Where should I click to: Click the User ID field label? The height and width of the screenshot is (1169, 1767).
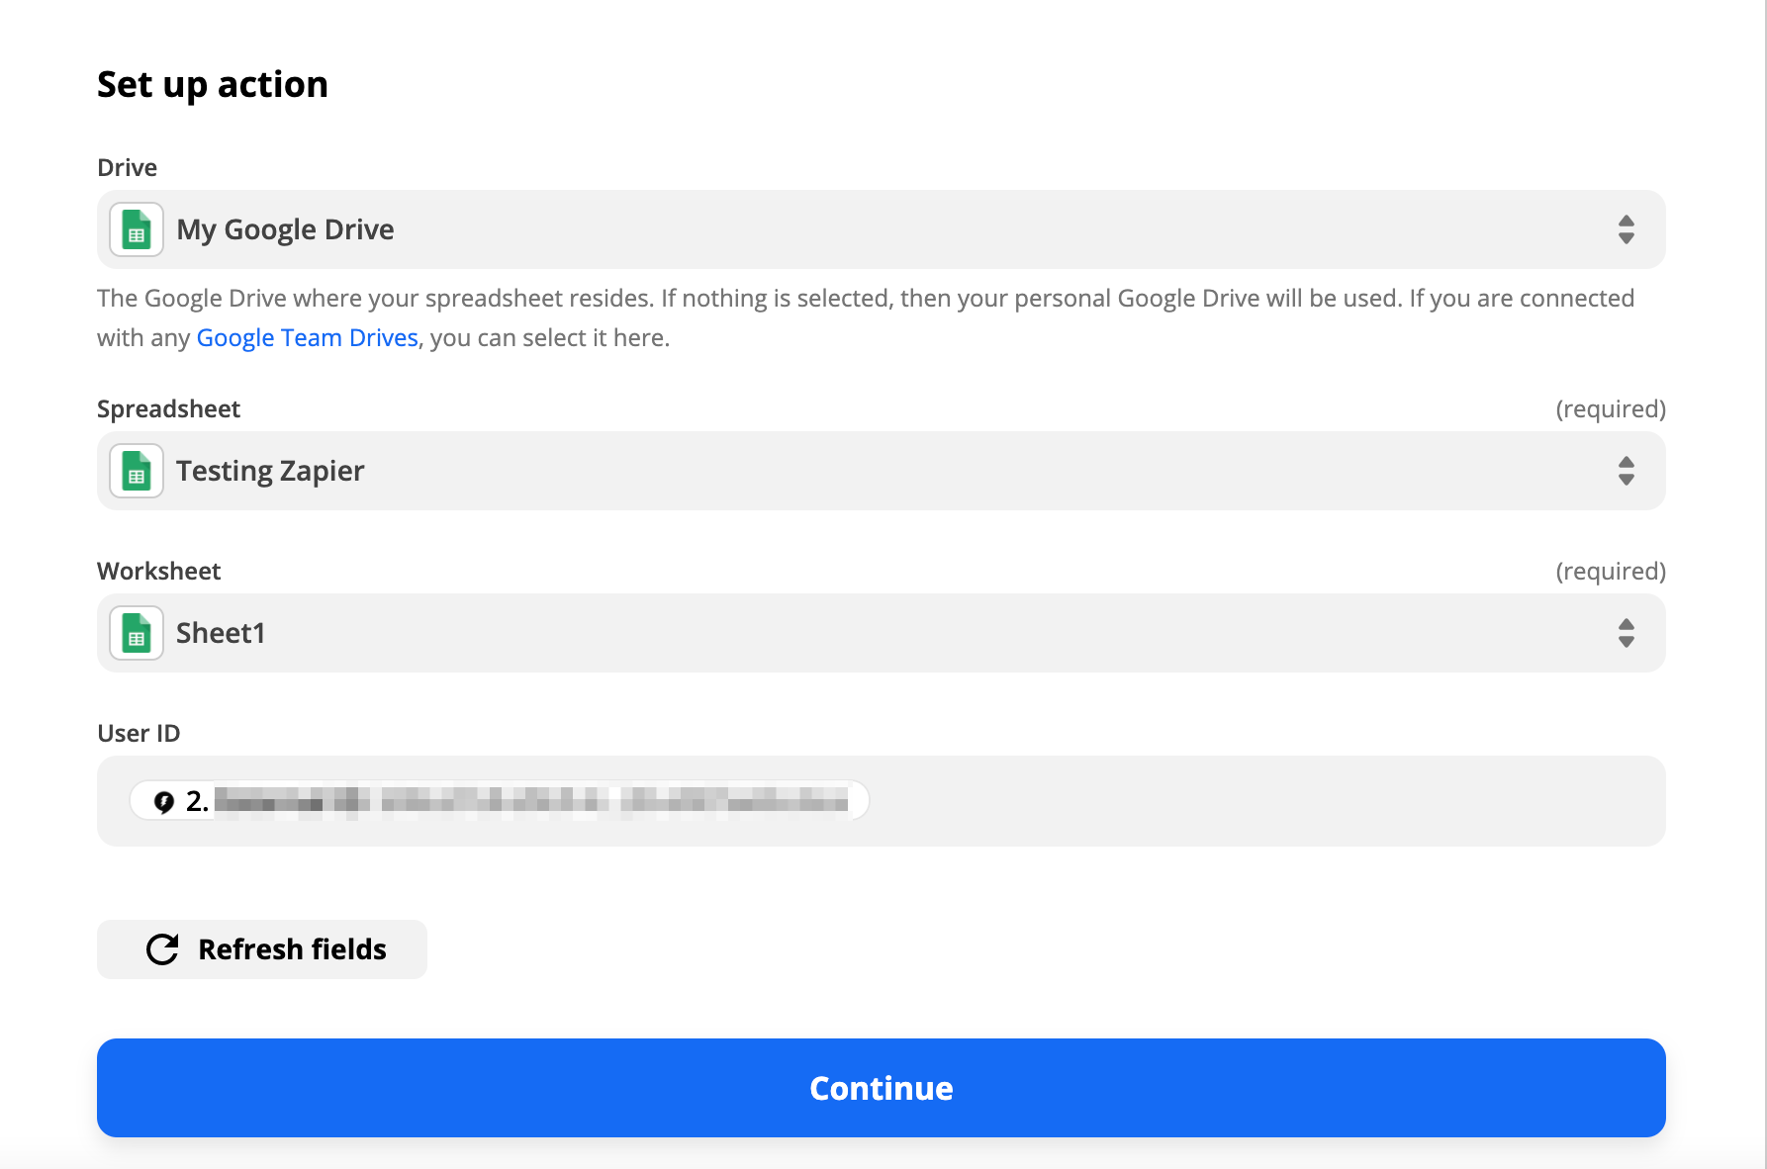coord(139,733)
